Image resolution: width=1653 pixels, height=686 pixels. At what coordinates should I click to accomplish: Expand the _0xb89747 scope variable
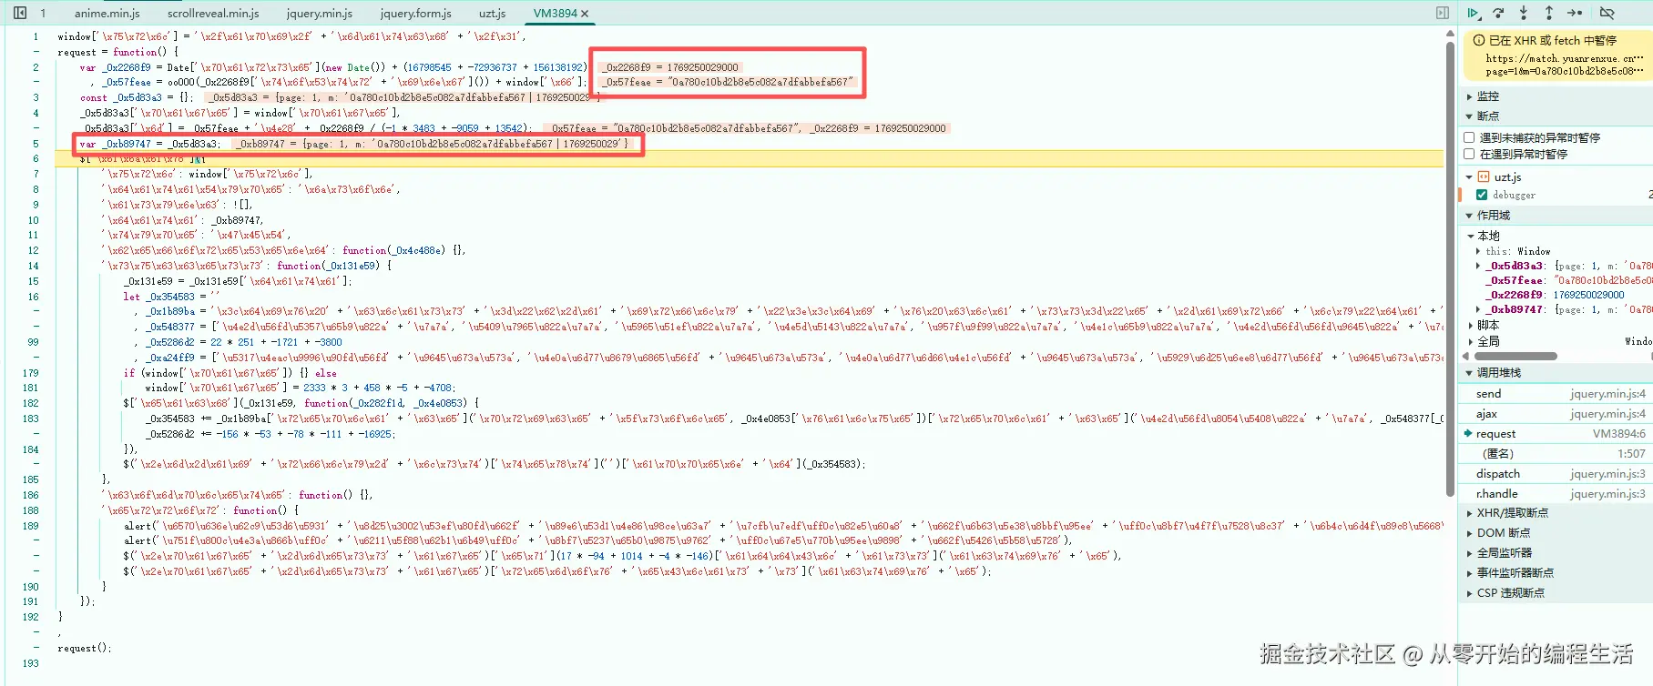1478,309
